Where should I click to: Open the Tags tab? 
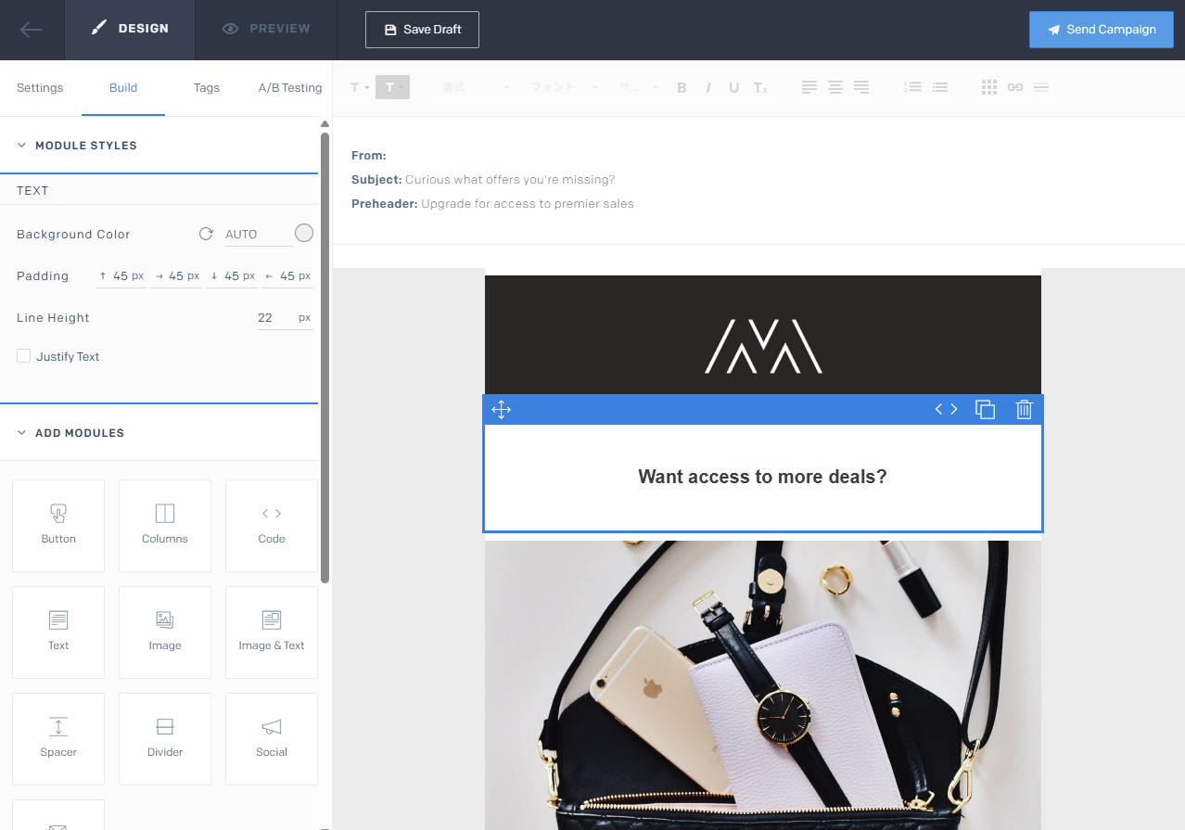(207, 88)
